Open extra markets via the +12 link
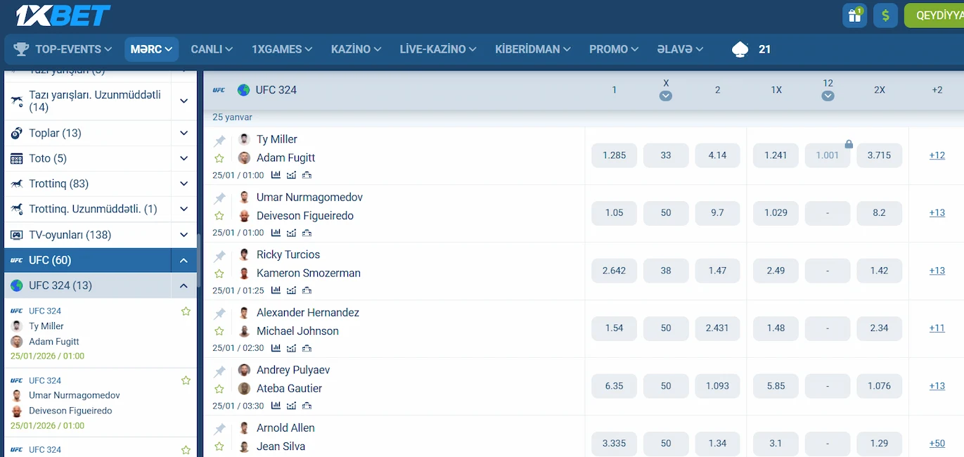Viewport: 964px width, 457px height. pos(937,155)
